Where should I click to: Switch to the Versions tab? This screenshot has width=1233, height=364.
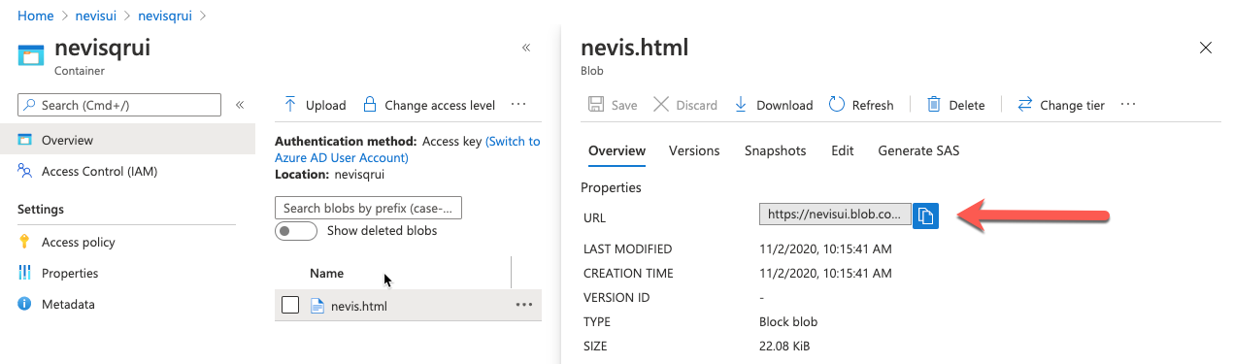click(694, 150)
